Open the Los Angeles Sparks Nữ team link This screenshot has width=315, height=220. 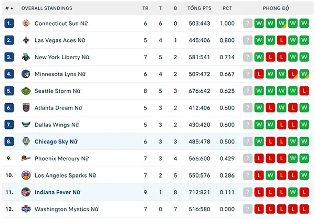(65, 175)
